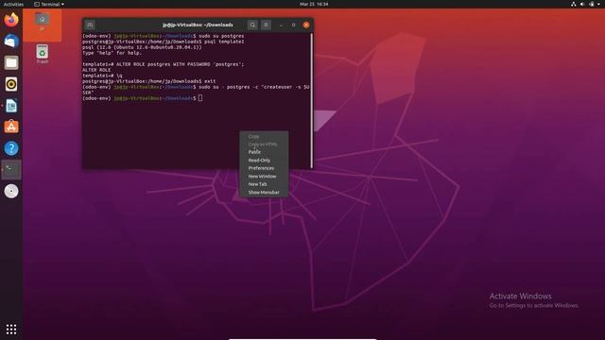Open Files manager in the dock
The image size is (605, 340).
[11, 62]
